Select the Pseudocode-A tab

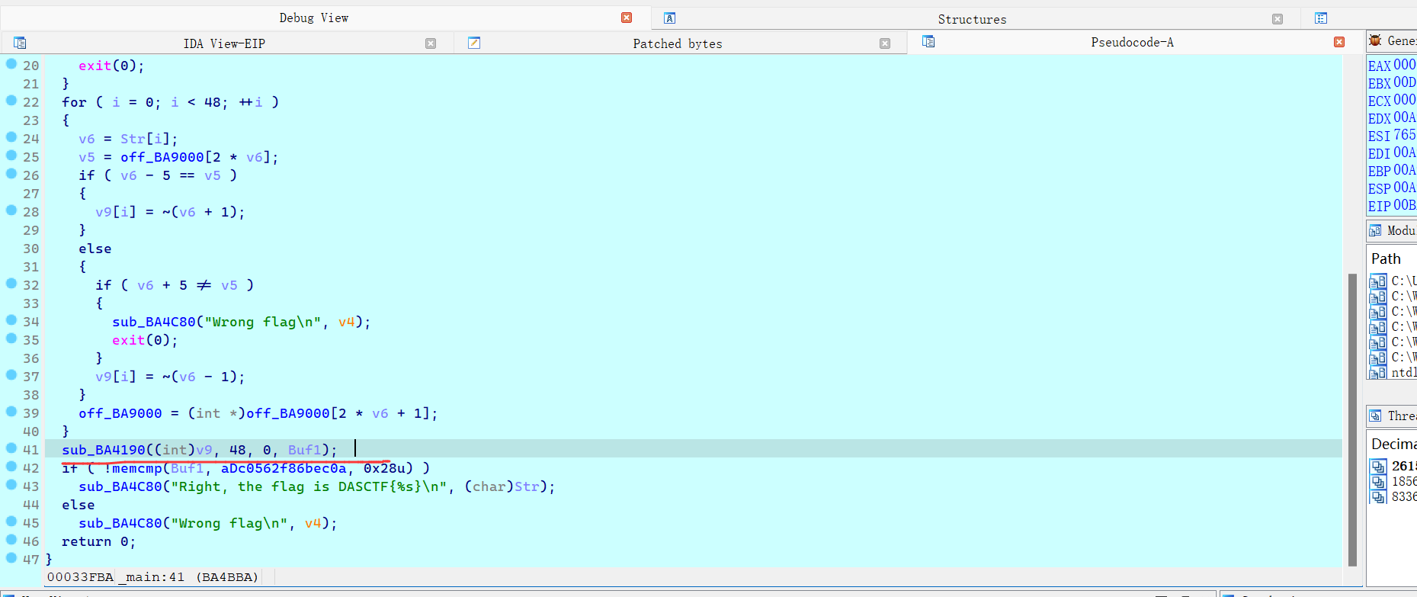1132,42
